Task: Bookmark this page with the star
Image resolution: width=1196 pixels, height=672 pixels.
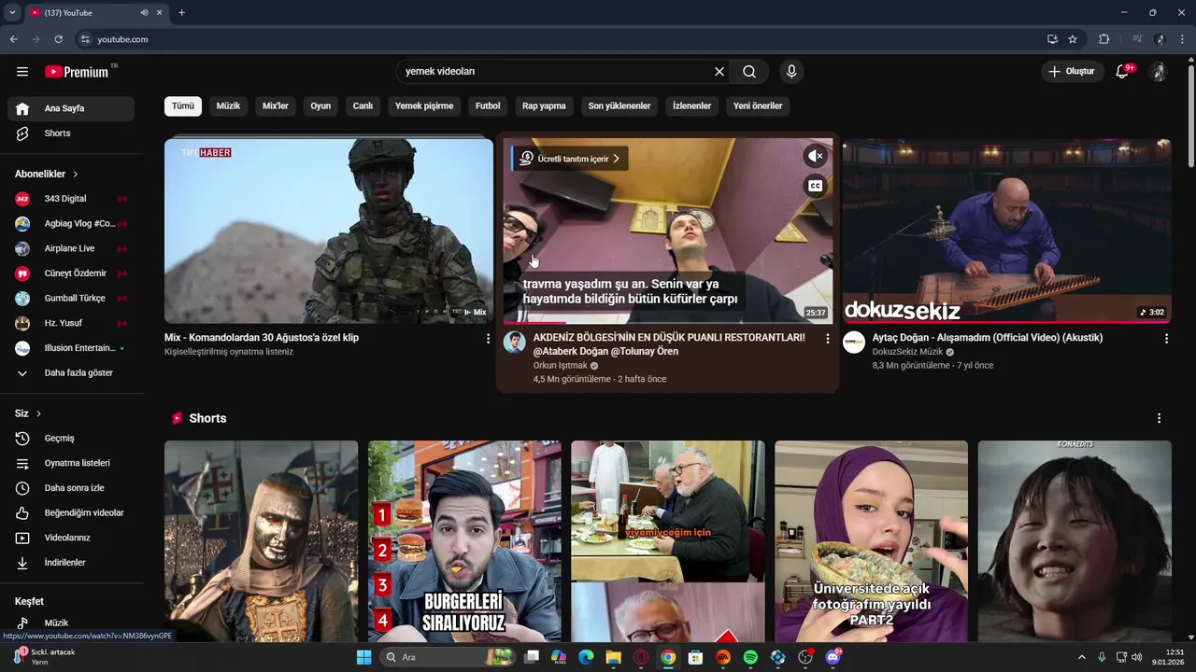Action: [1073, 39]
